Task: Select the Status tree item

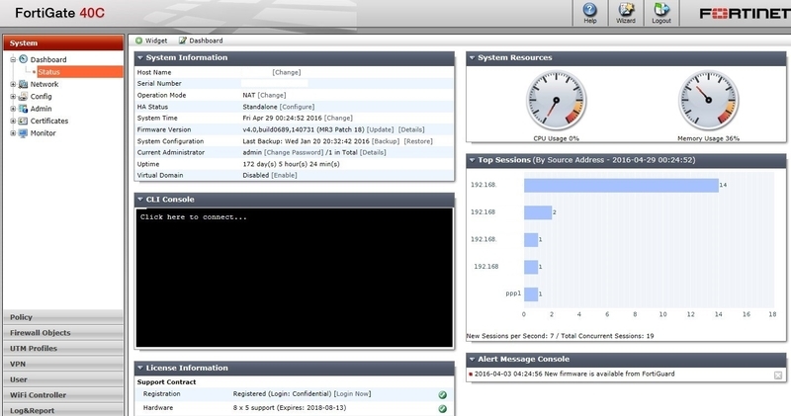Action: tap(80, 72)
